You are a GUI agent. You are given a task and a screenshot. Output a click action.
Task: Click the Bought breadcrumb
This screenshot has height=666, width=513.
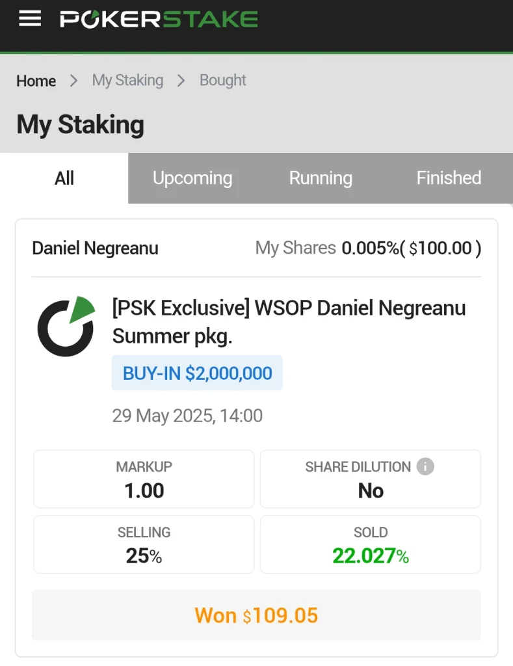click(222, 81)
